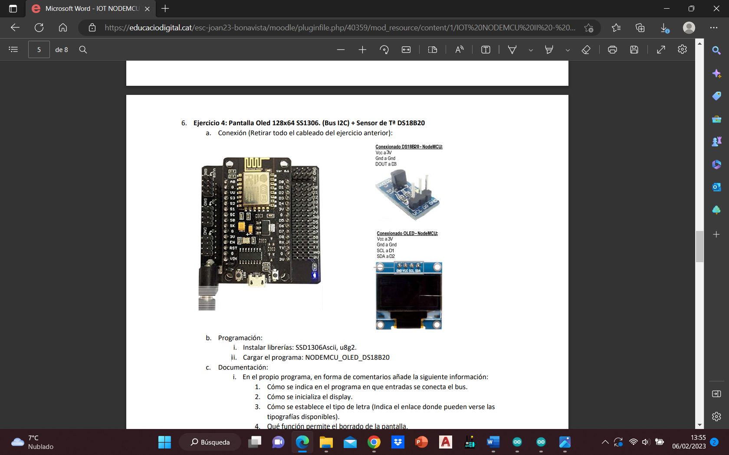
Task: Open the Highlight color dropdown chevron
Action: coord(568,49)
